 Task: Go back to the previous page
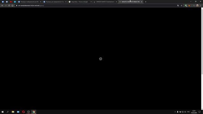[2, 6]
